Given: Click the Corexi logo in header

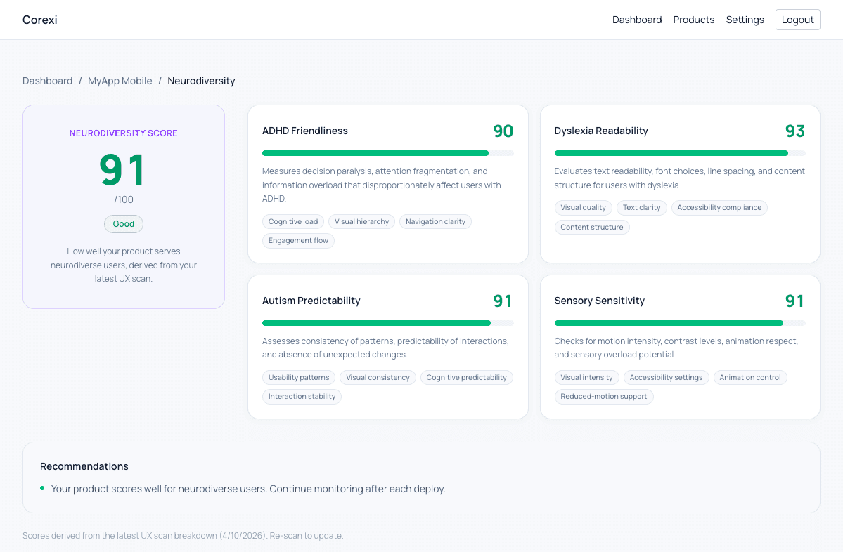Looking at the screenshot, I should [40, 20].
